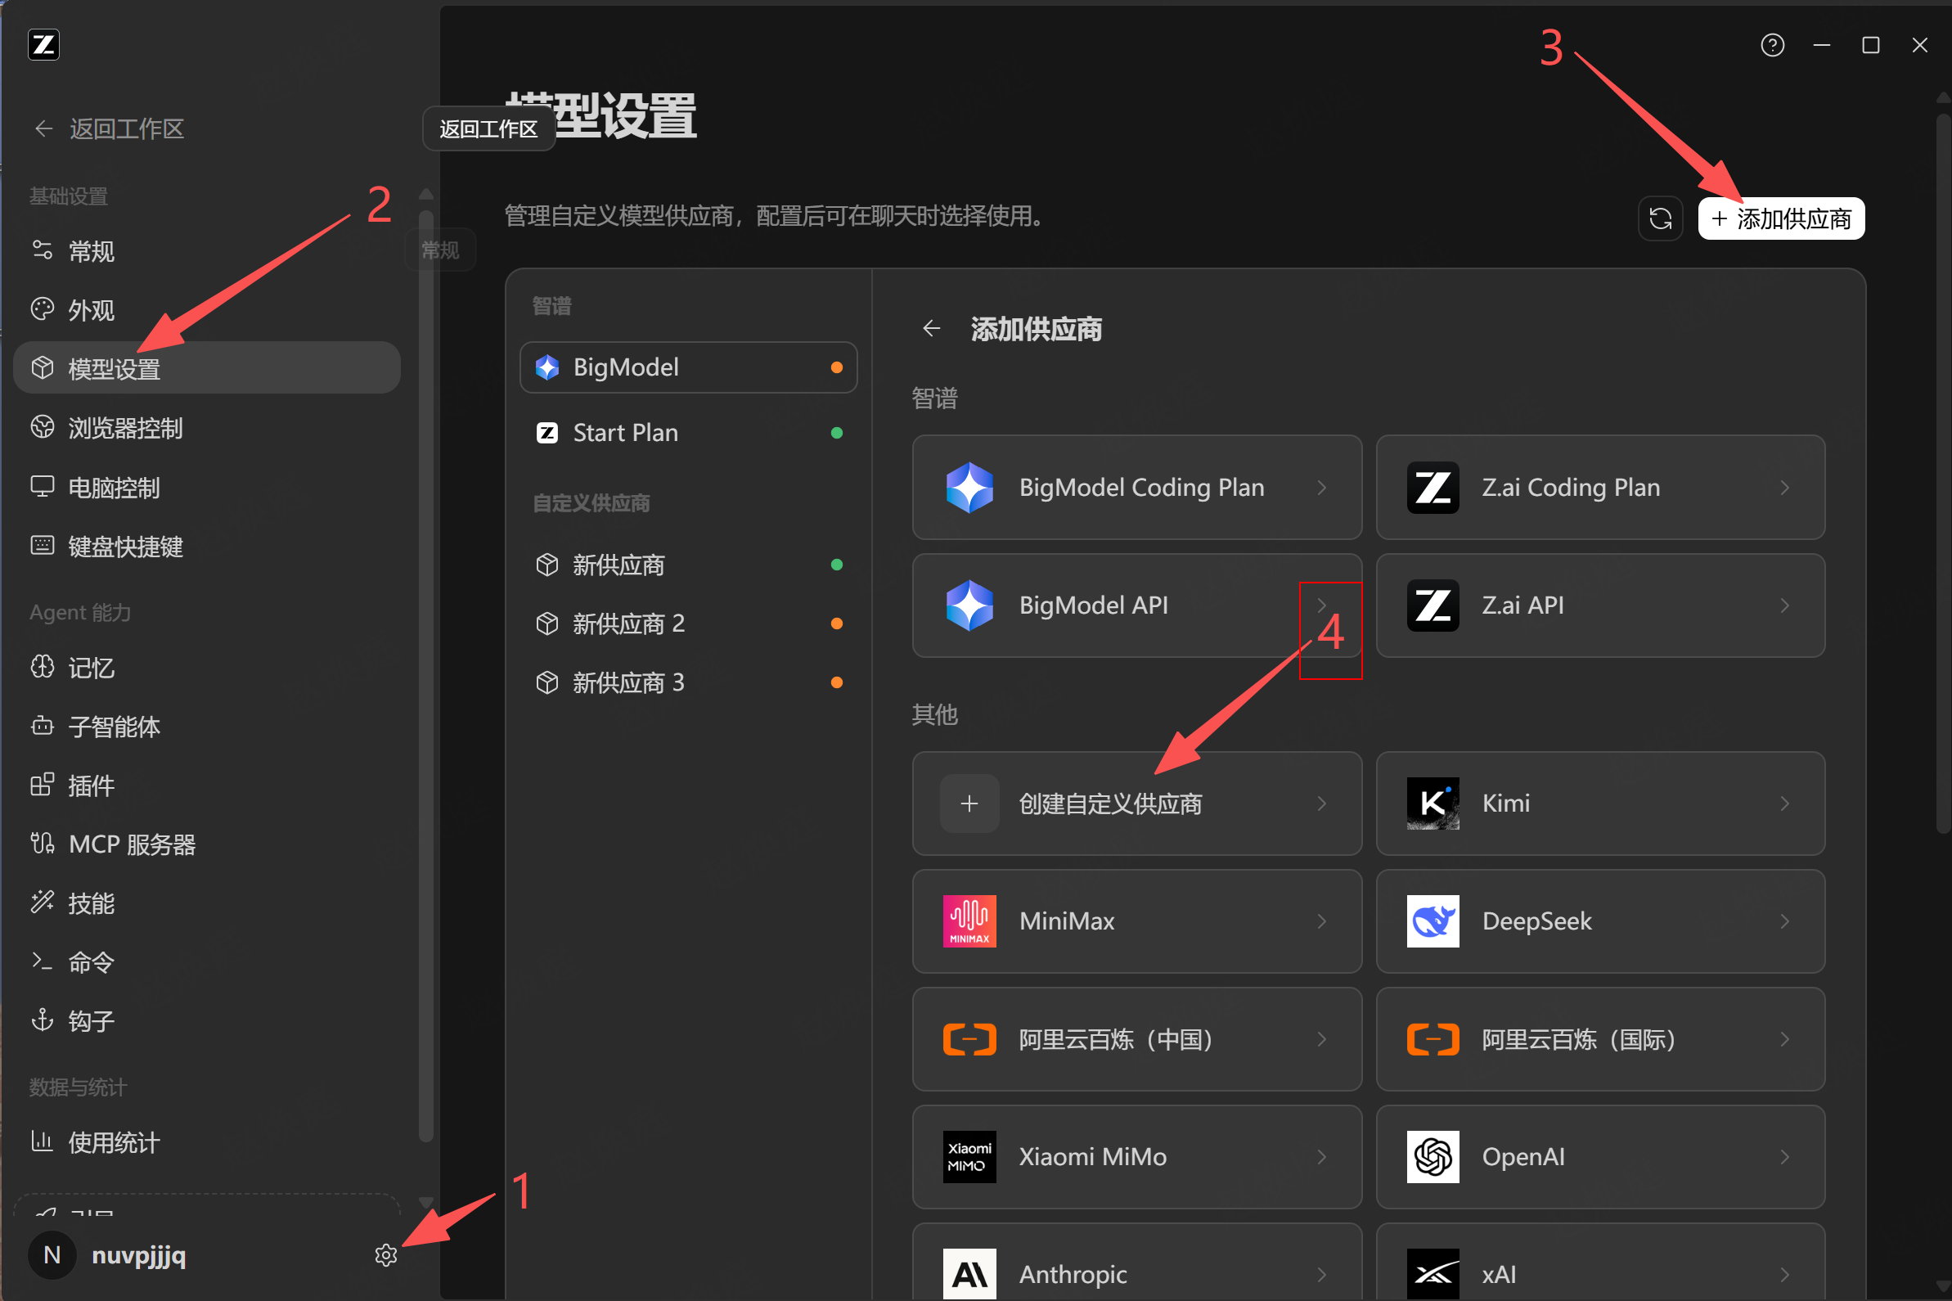Click the N user avatar
This screenshot has height=1301, width=1952.
tap(52, 1254)
